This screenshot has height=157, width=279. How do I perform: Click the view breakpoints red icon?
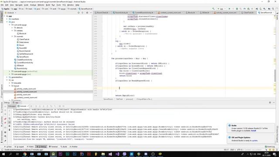click(5, 119)
